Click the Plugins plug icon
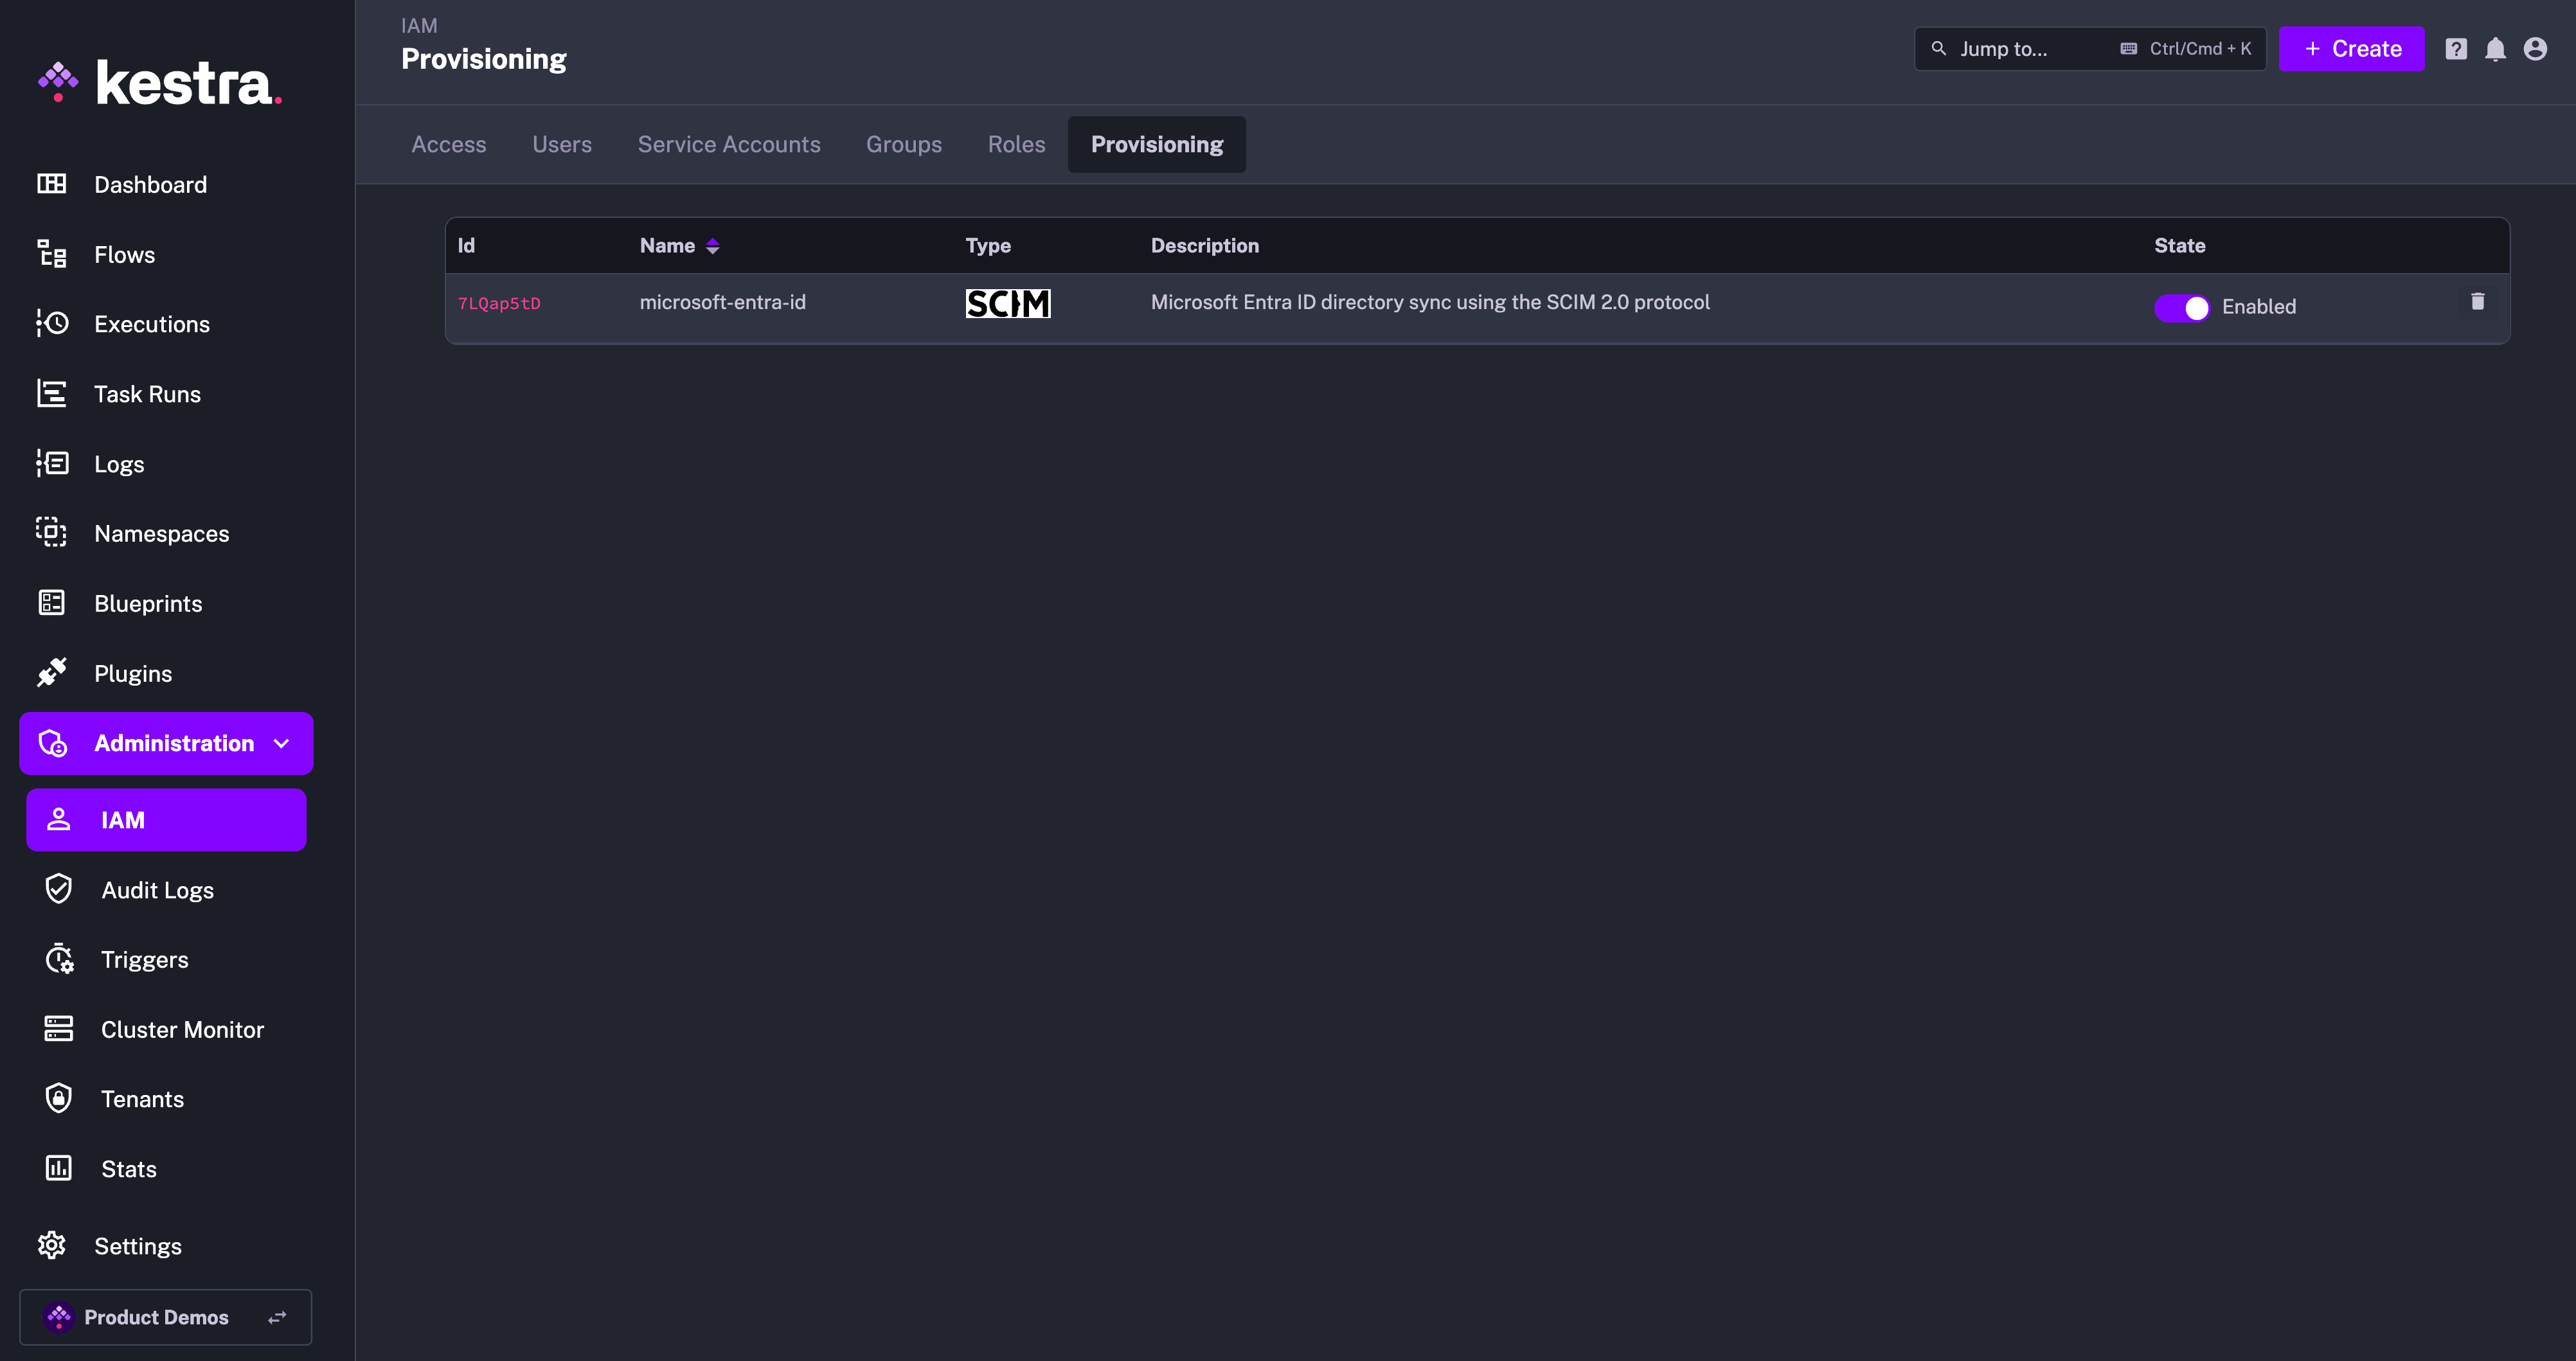Image resolution: width=2576 pixels, height=1361 pixels. [52, 673]
